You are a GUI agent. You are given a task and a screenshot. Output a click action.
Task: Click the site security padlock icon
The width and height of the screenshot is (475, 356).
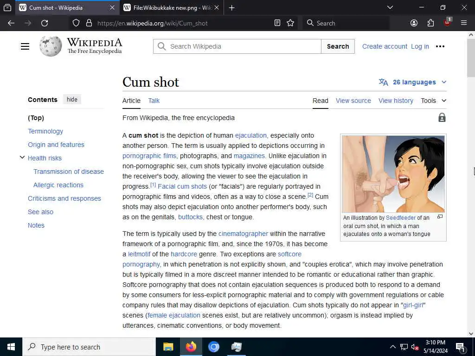pyautogui.click(x=89, y=23)
